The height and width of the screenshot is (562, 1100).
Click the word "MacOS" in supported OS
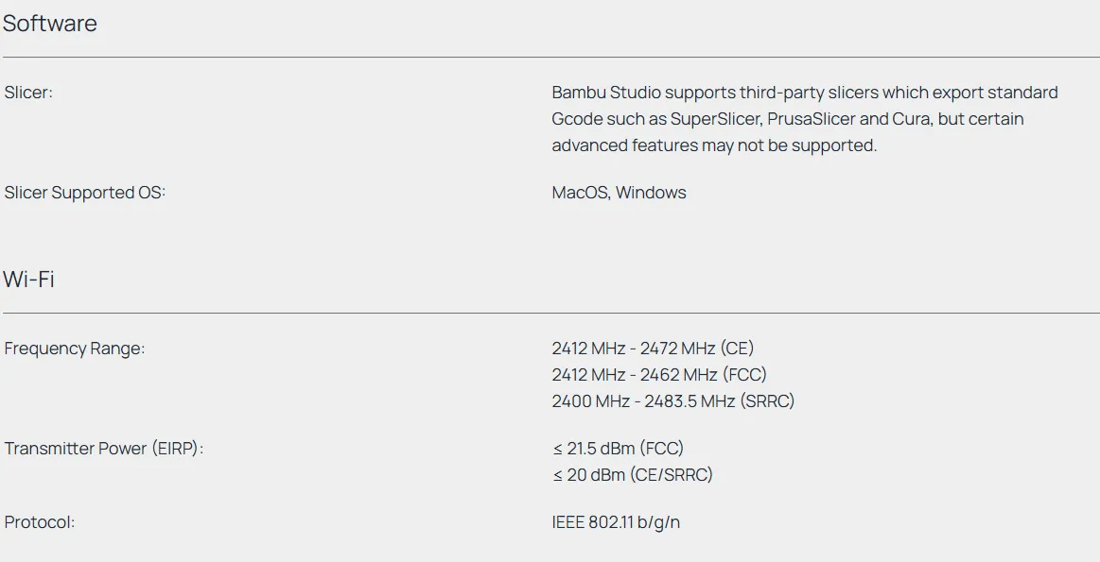pos(580,193)
